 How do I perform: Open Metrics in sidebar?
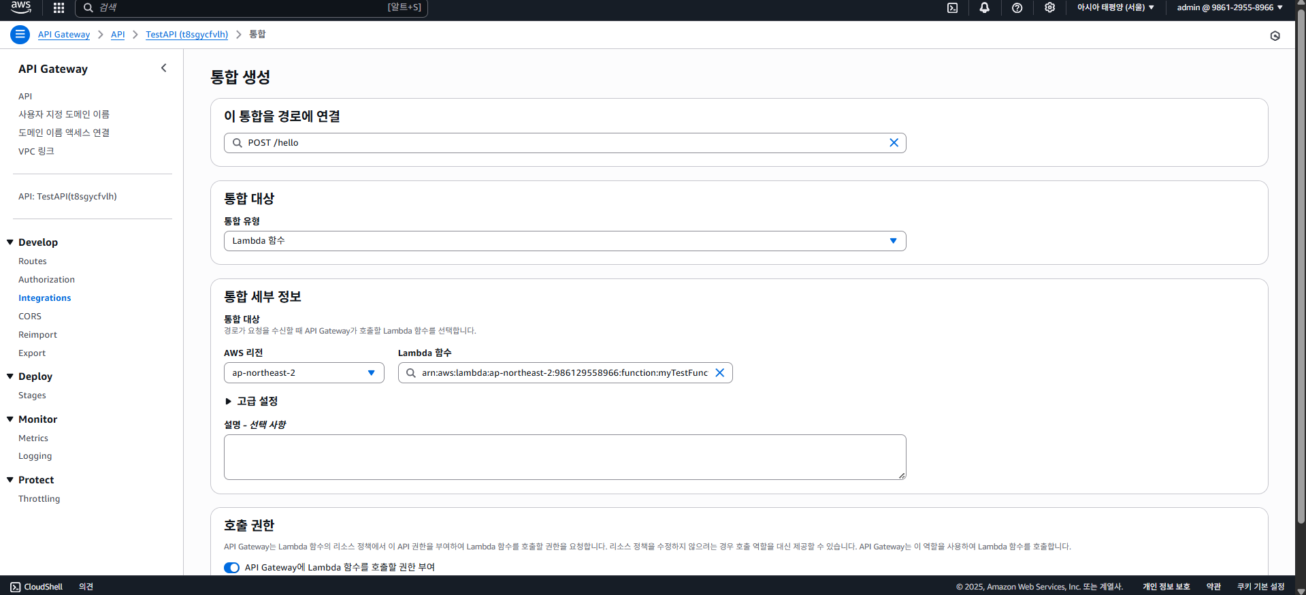pyautogui.click(x=33, y=438)
